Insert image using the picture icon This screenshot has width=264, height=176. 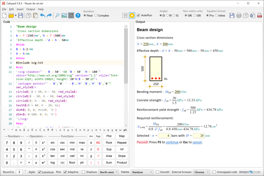(x=64, y=16)
